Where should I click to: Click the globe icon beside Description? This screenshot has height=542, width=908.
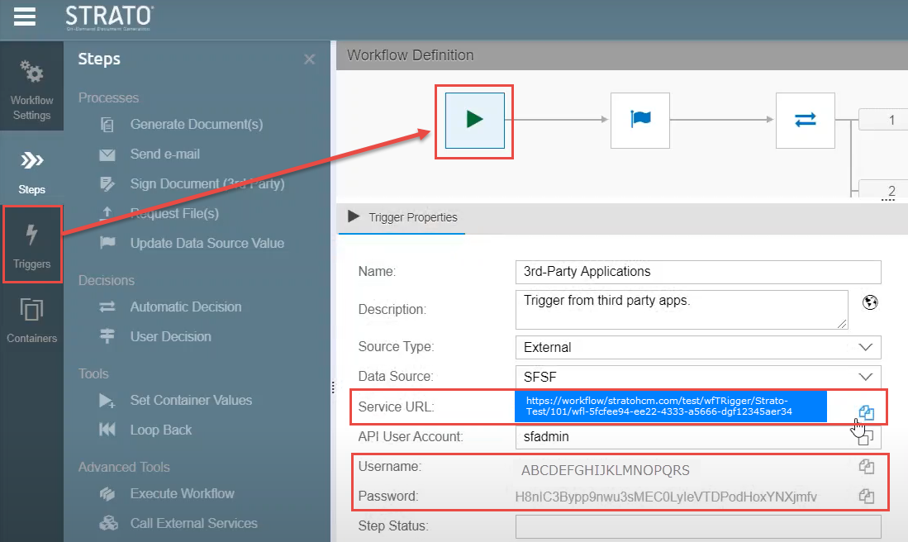tap(869, 302)
